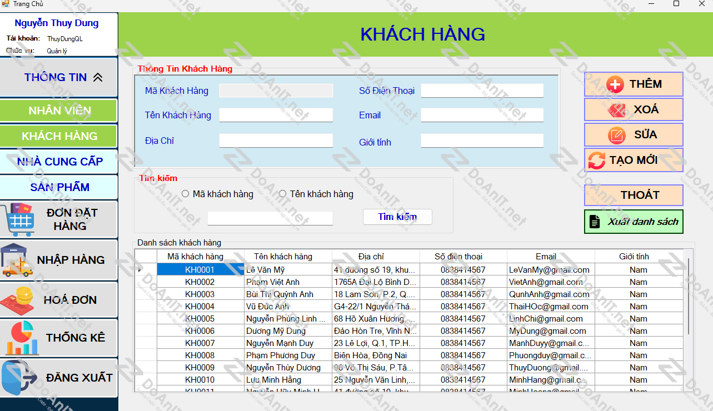Viewport: 713px width, 411px height.
Task: Click the Xuất danh sách export button
Action: click(634, 222)
